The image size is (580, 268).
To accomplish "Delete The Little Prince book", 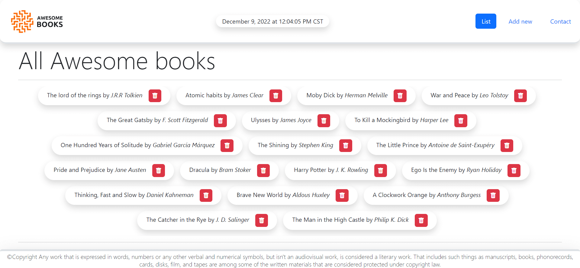I will (507, 146).
